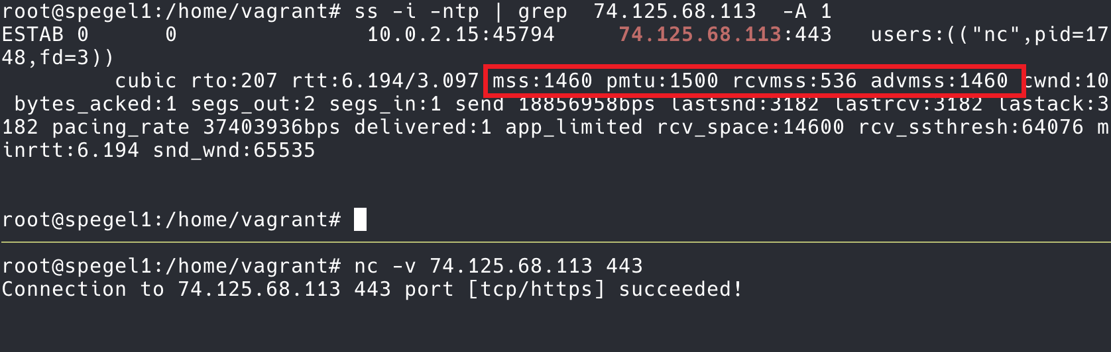Click the cubic congestion algorithm text
The width and height of the screenshot is (1111, 352).
(x=146, y=81)
